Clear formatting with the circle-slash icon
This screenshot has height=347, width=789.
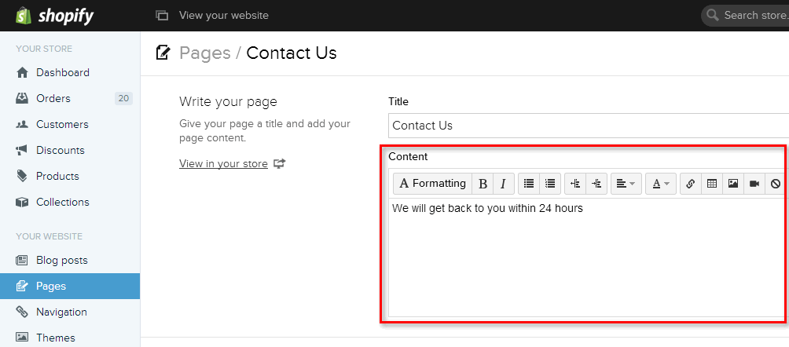click(x=775, y=184)
